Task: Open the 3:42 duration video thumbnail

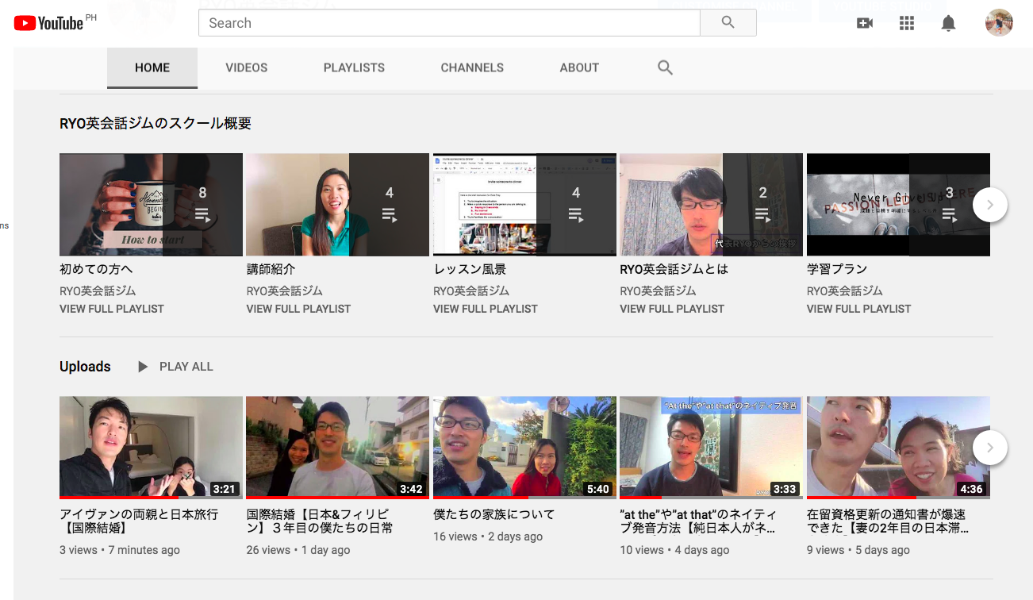Action: point(337,448)
